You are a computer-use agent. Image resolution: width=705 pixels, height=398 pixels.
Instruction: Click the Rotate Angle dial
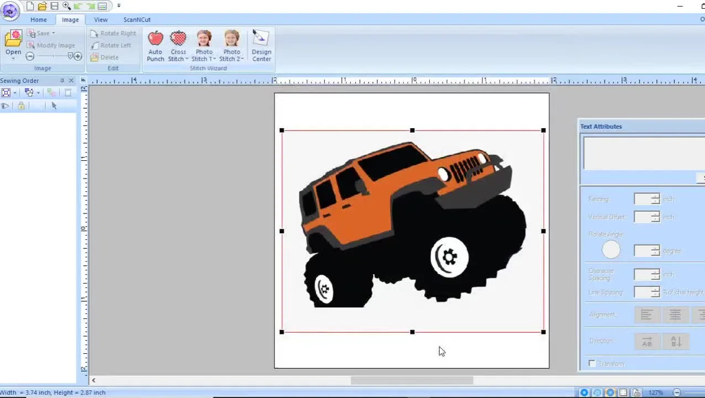(x=611, y=250)
